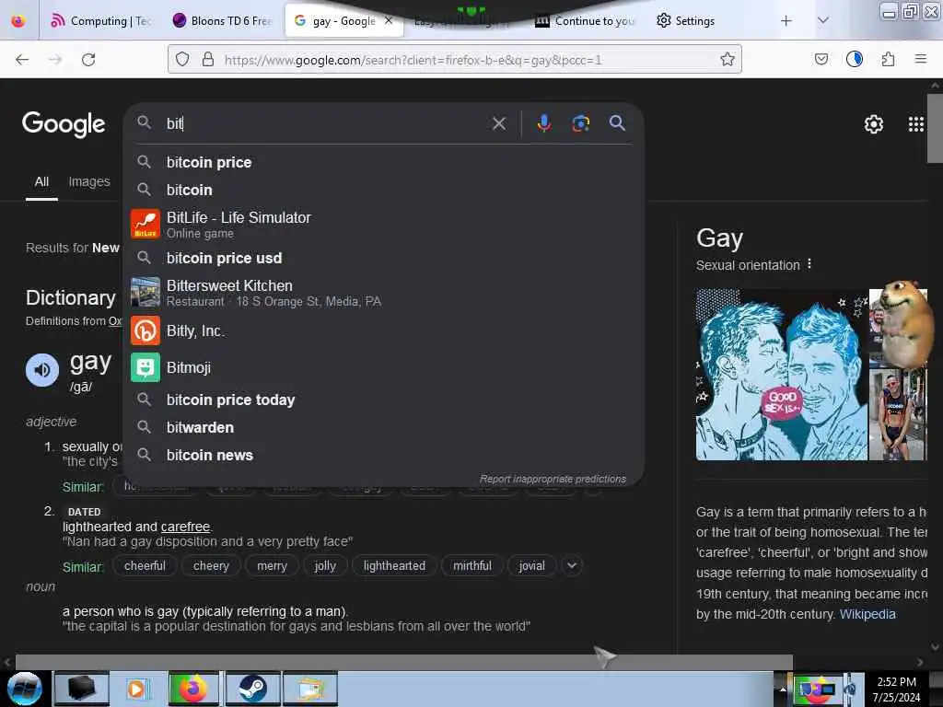The image size is (943, 707).
Task: Switch to the Bloons TD 6 tab
Action: pos(222,21)
